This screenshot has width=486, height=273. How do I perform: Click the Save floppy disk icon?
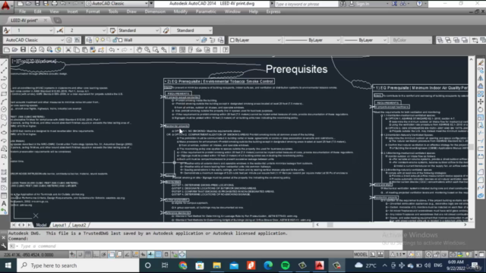[24, 50]
